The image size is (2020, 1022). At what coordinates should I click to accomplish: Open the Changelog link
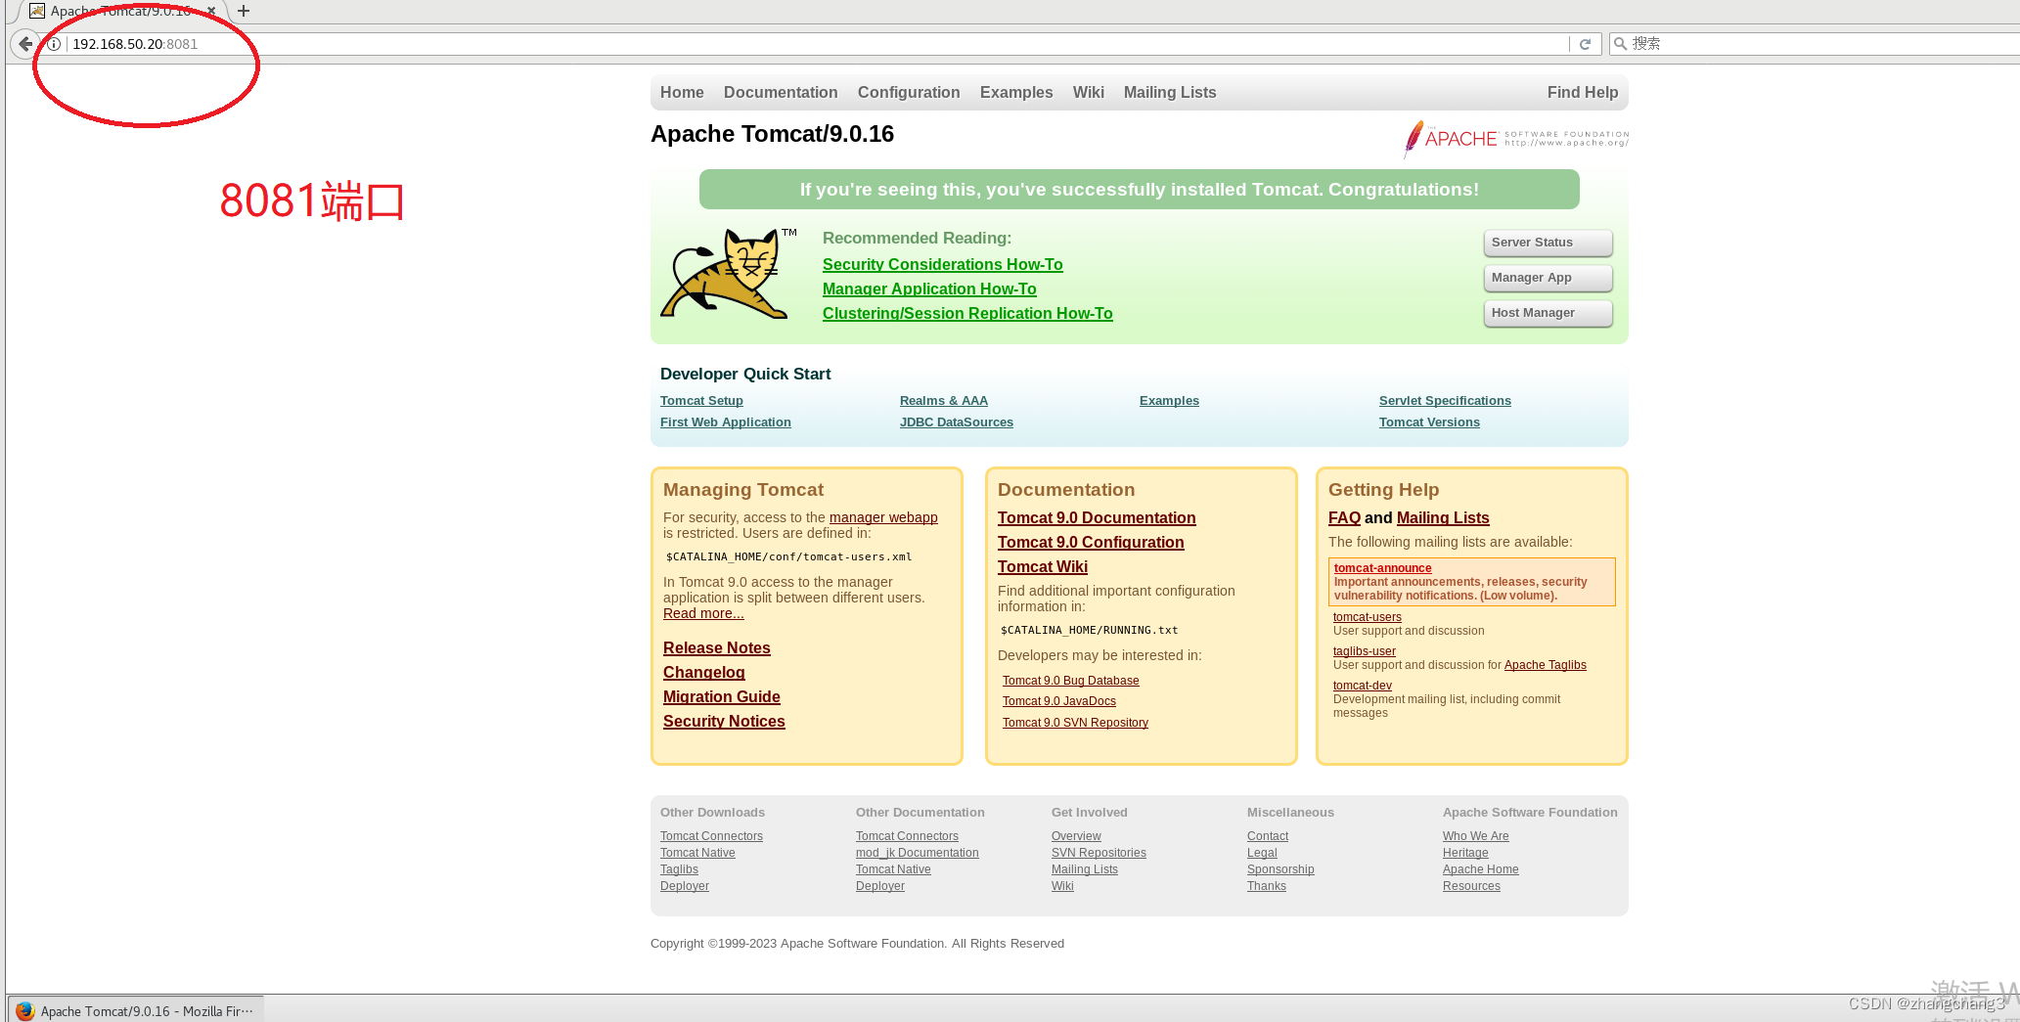(704, 672)
